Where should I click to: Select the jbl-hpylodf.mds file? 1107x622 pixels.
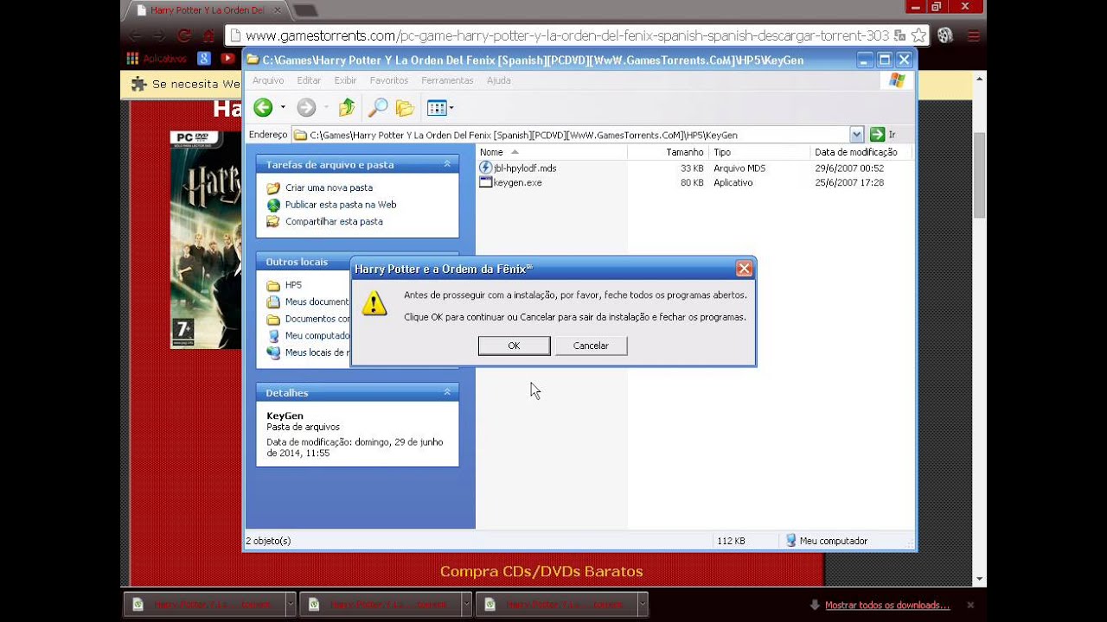[524, 168]
